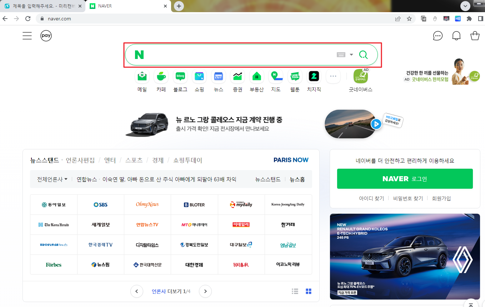Viewport: 485px width, 307px height.
Task: Open the Renault Grand Koleos side ad
Action: coord(405,257)
